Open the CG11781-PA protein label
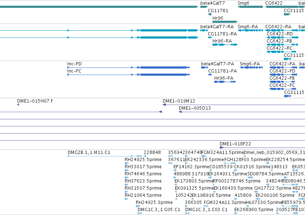 (223, 71)
